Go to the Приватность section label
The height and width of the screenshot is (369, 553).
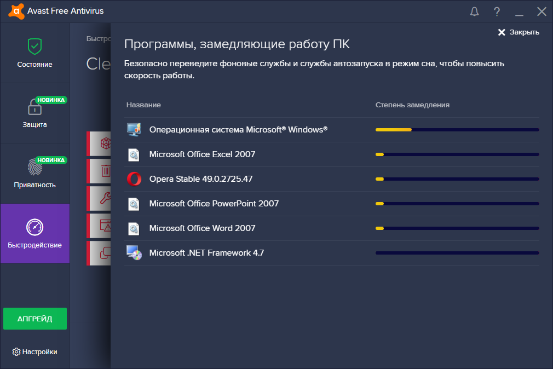tap(34, 185)
